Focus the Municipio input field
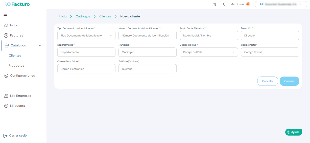 coord(148,52)
